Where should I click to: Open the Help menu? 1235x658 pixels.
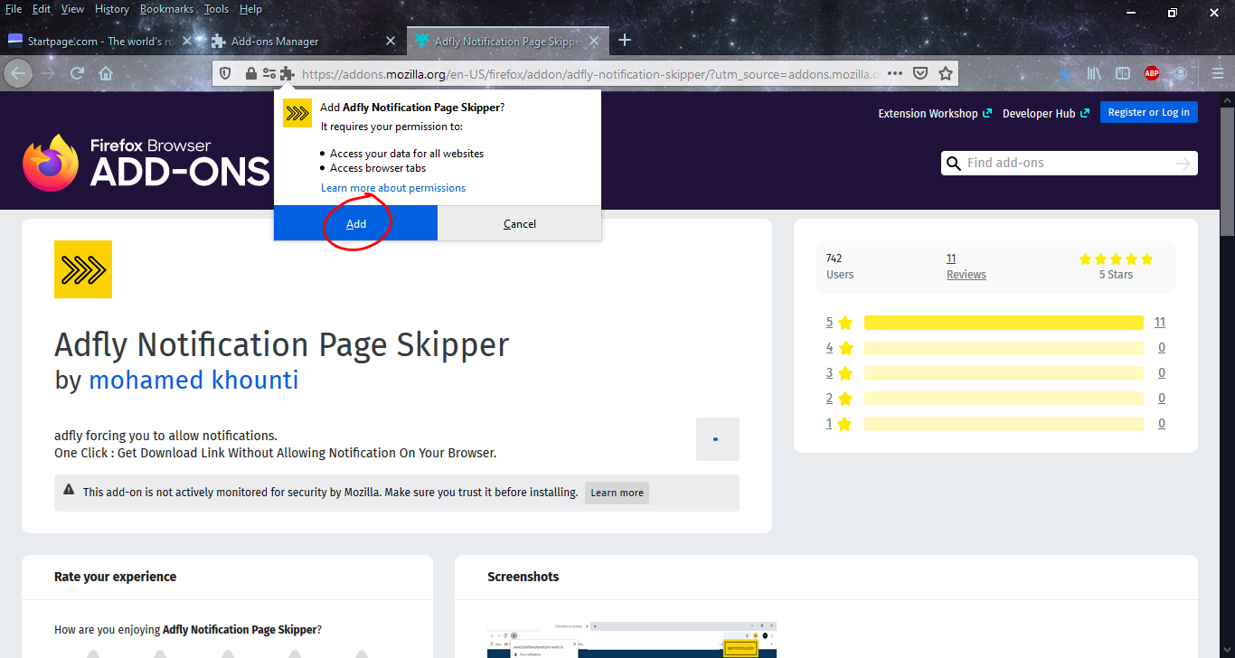click(250, 9)
